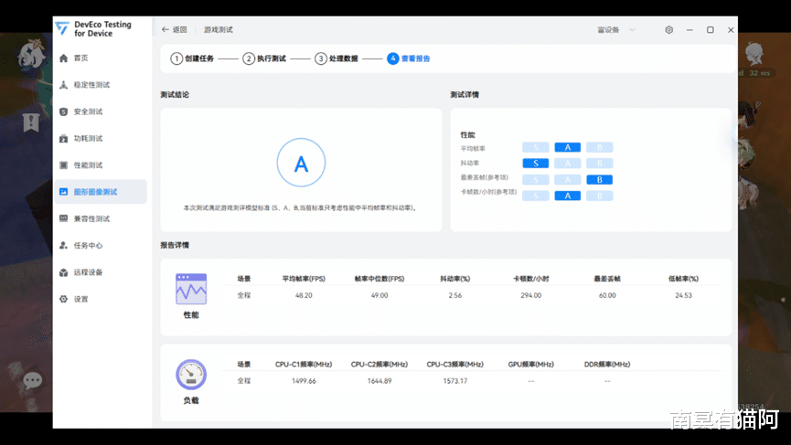Select the 性能测试 sidebar icon
The width and height of the screenshot is (791, 445).
64,165
